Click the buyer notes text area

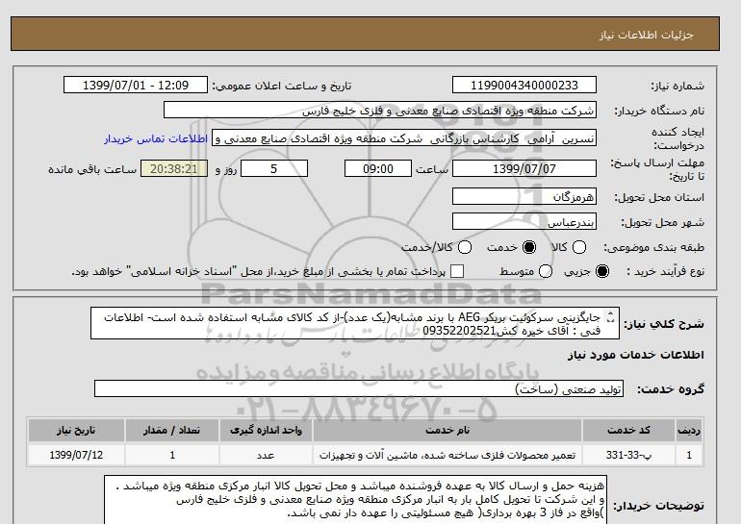355,499
